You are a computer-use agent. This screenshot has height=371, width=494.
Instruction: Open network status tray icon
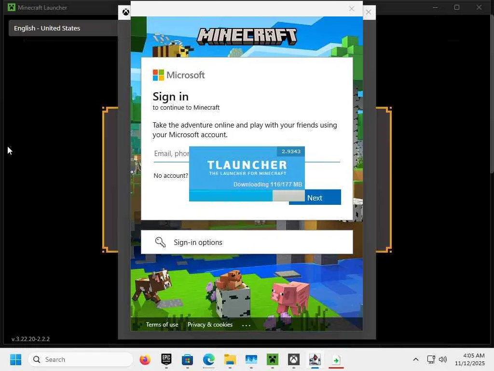click(x=431, y=359)
